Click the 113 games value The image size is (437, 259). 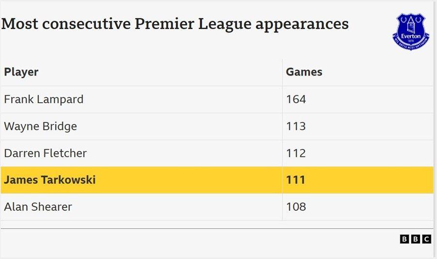coord(296,126)
